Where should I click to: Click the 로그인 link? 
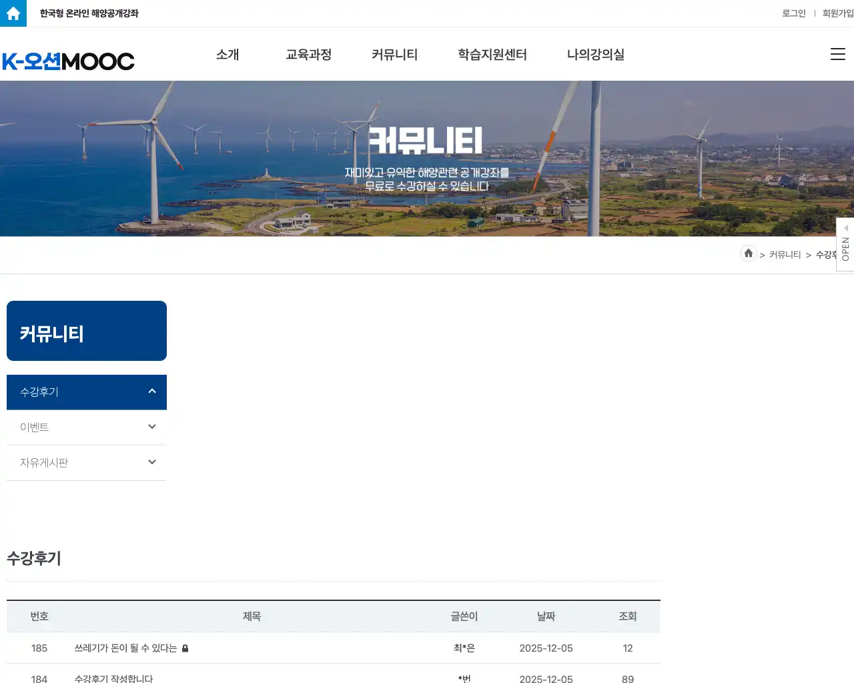(793, 13)
